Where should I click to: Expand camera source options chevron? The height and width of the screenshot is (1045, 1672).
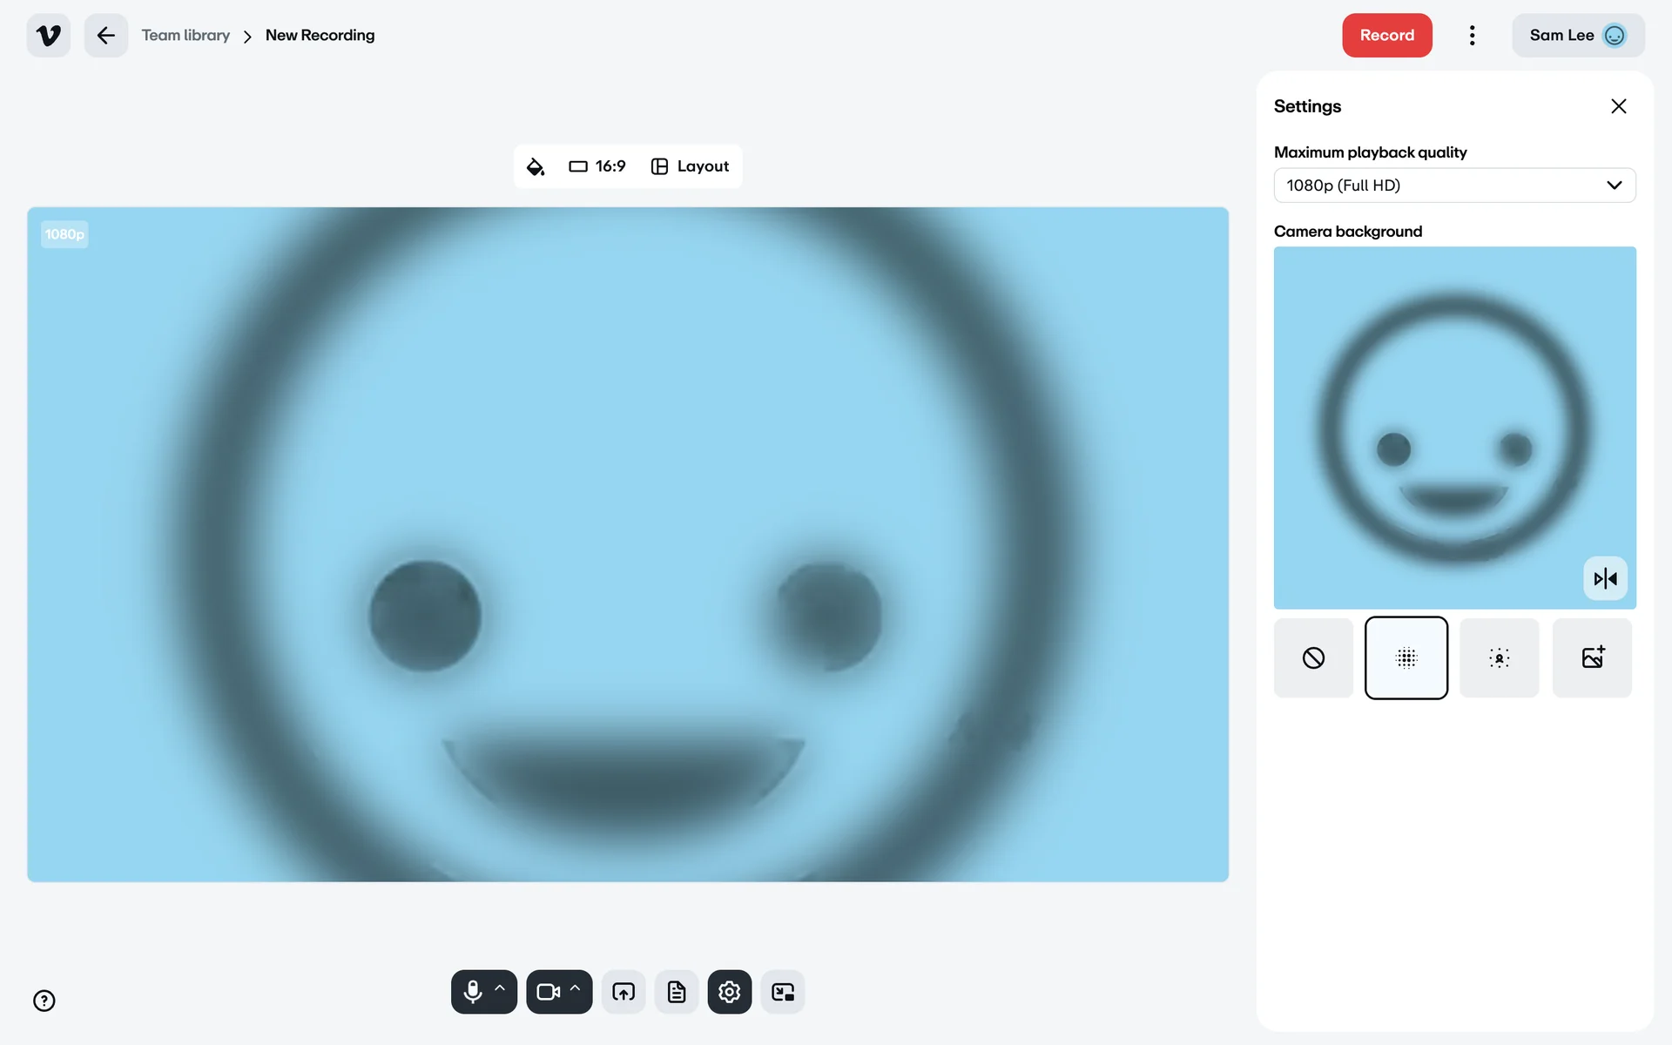(576, 988)
